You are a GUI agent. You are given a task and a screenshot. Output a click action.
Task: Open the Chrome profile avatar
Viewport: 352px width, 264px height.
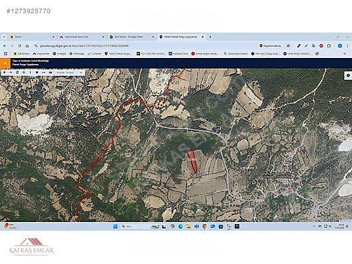(x=340, y=46)
